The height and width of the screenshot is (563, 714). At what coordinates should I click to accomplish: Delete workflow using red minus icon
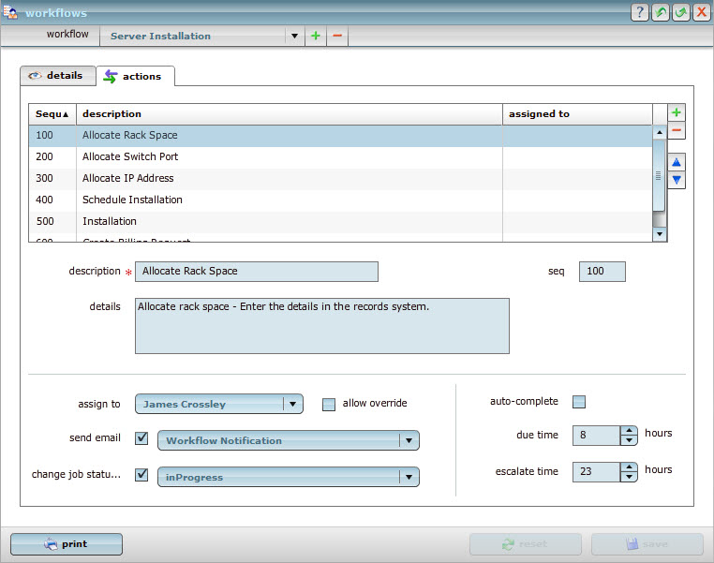pyautogui.click(x=337, y=36)
